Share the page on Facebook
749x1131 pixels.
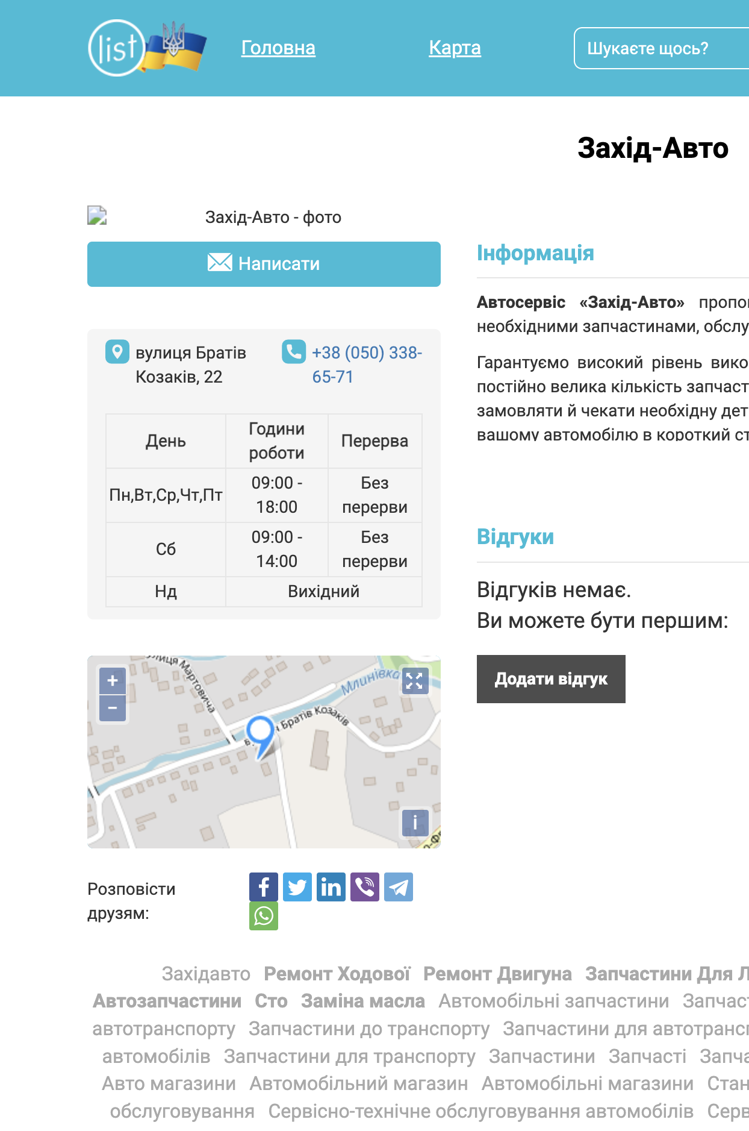click(x=264, y=887)
